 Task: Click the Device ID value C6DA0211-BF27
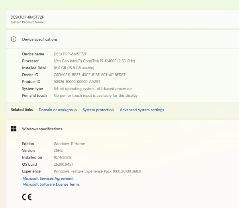(90, 75)
